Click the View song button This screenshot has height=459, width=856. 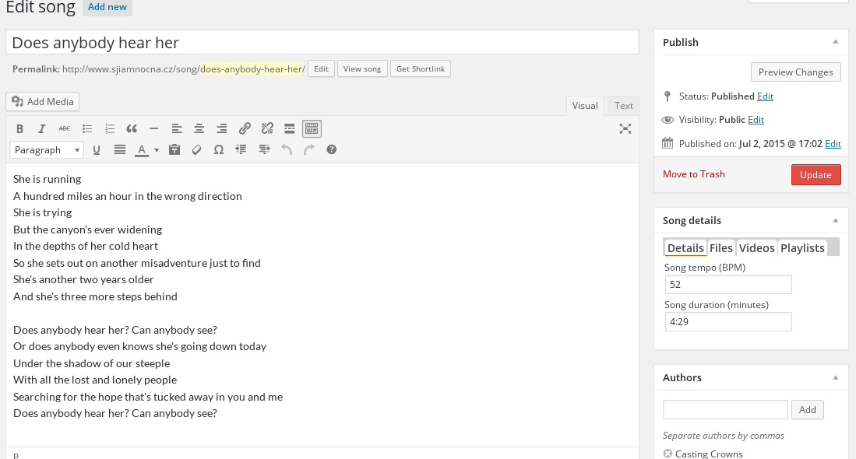[362, 69]
